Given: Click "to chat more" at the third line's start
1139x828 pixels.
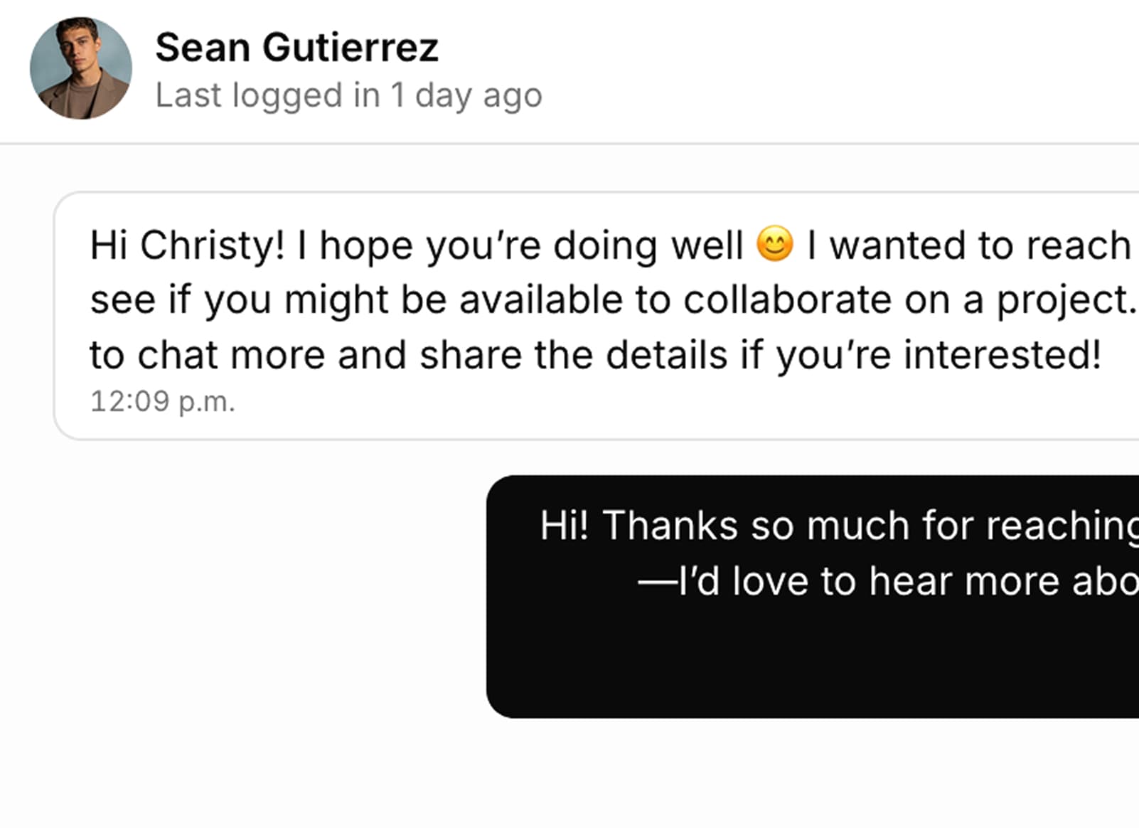Looking at the screenshot, I should [207, 355].
